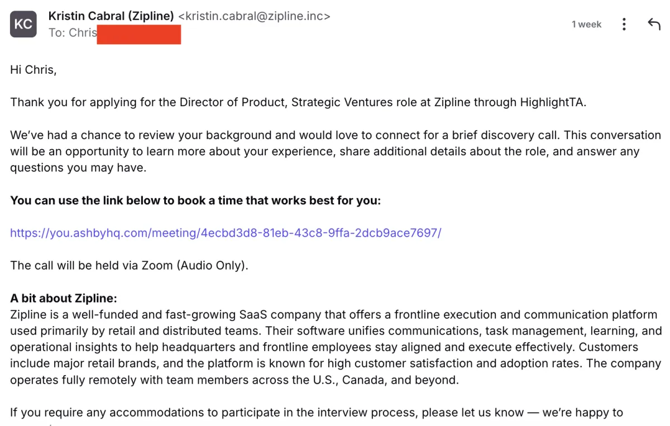The width and height of the screenshot is (670, 426).
Task: Expand the 'To: Chris' recipient line
Action: 73,33
